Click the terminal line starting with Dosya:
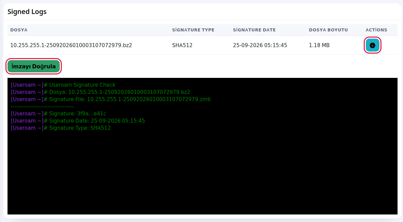The height and width of the screenshot is (222, 403). click(x=100, y=92)
